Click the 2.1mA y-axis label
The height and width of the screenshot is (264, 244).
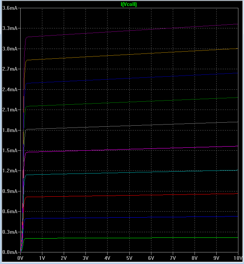pyautogui.click(x=10, y=110)
